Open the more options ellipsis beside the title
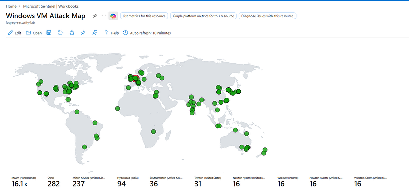This screenshot has height=192, width=409. pyautogui.click(x=104, y=16)
